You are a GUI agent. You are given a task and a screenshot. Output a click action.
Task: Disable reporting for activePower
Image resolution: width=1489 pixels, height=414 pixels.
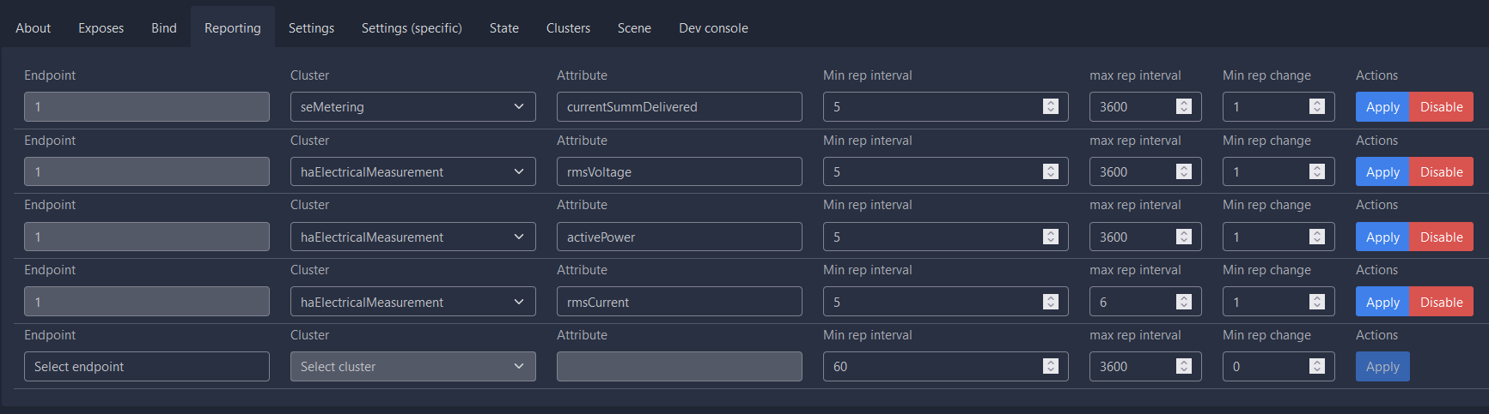coord(1441,237)
